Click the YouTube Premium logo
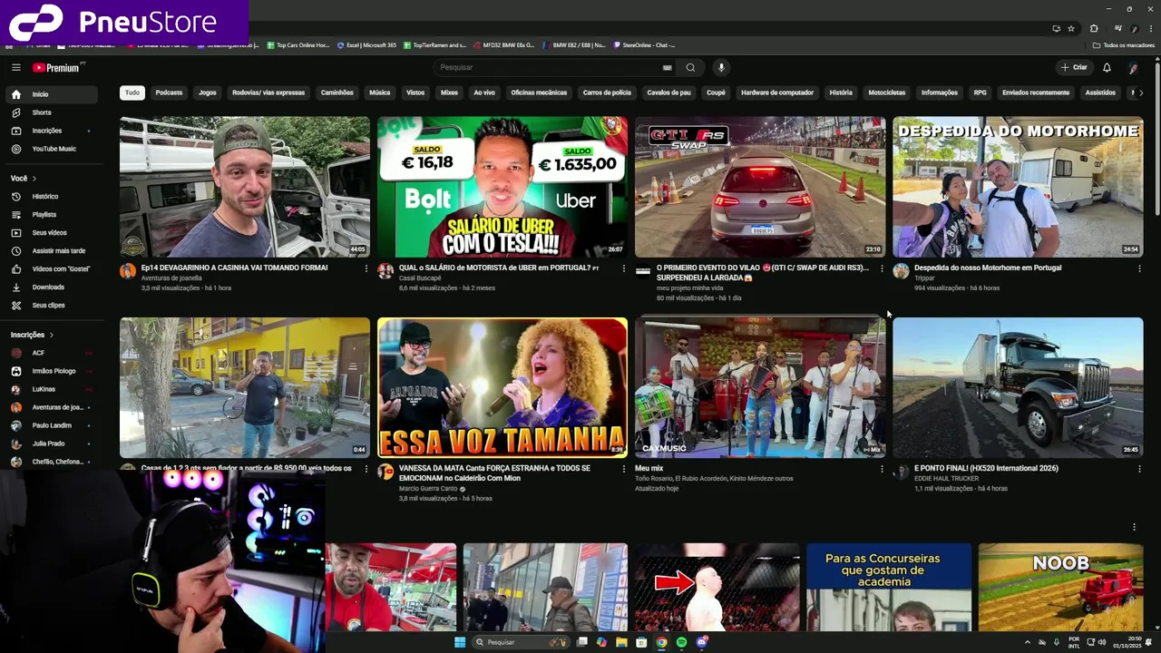The height and width of the screenshot is (653, 1161). click(57, 67)
